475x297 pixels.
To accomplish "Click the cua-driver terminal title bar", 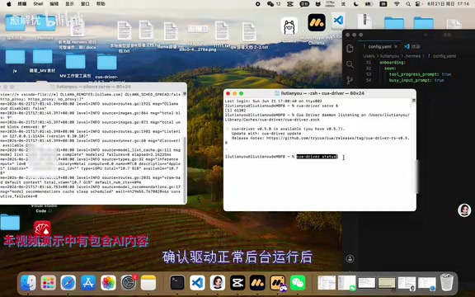I will [x=320, y=93].
